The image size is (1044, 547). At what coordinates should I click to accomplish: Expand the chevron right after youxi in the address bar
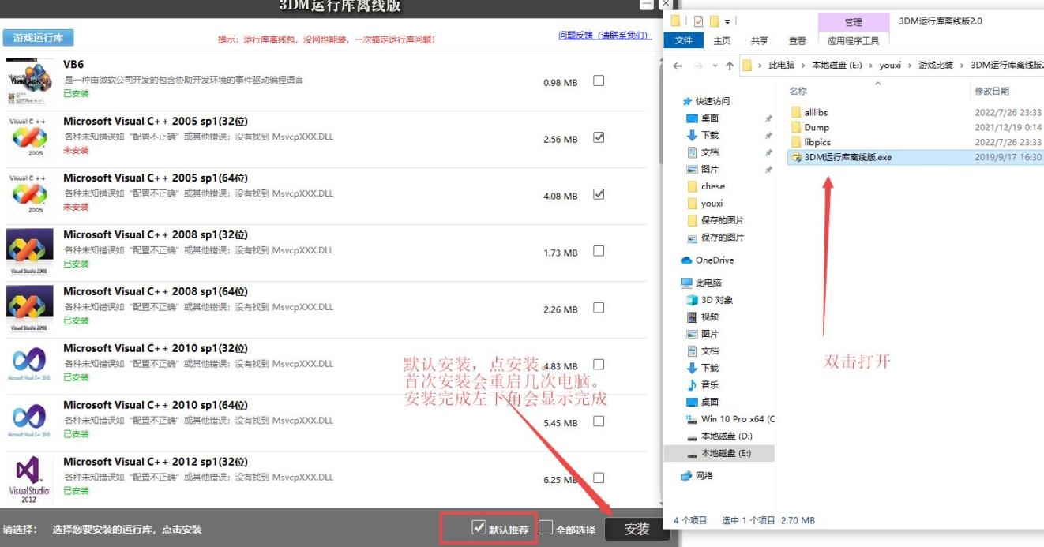[910, 66]
